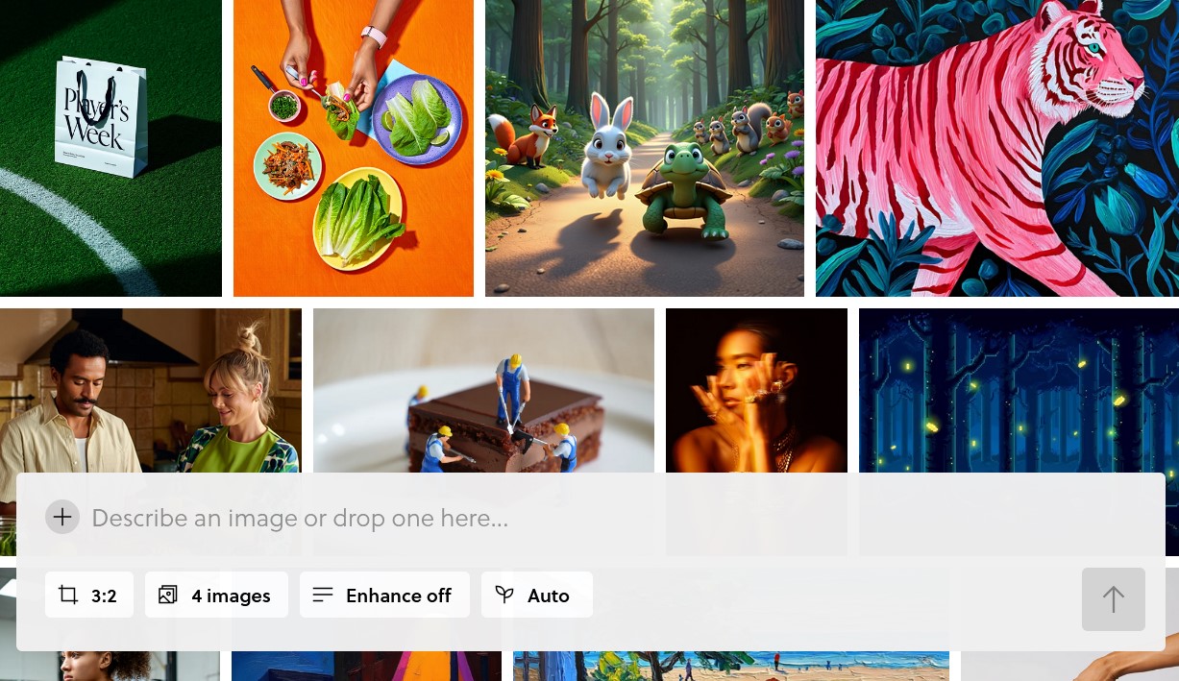The height and width of the screenshot is (681, 1179).
Task: Open the lettuce wraps on orange image
Action: tap(354, 148)
